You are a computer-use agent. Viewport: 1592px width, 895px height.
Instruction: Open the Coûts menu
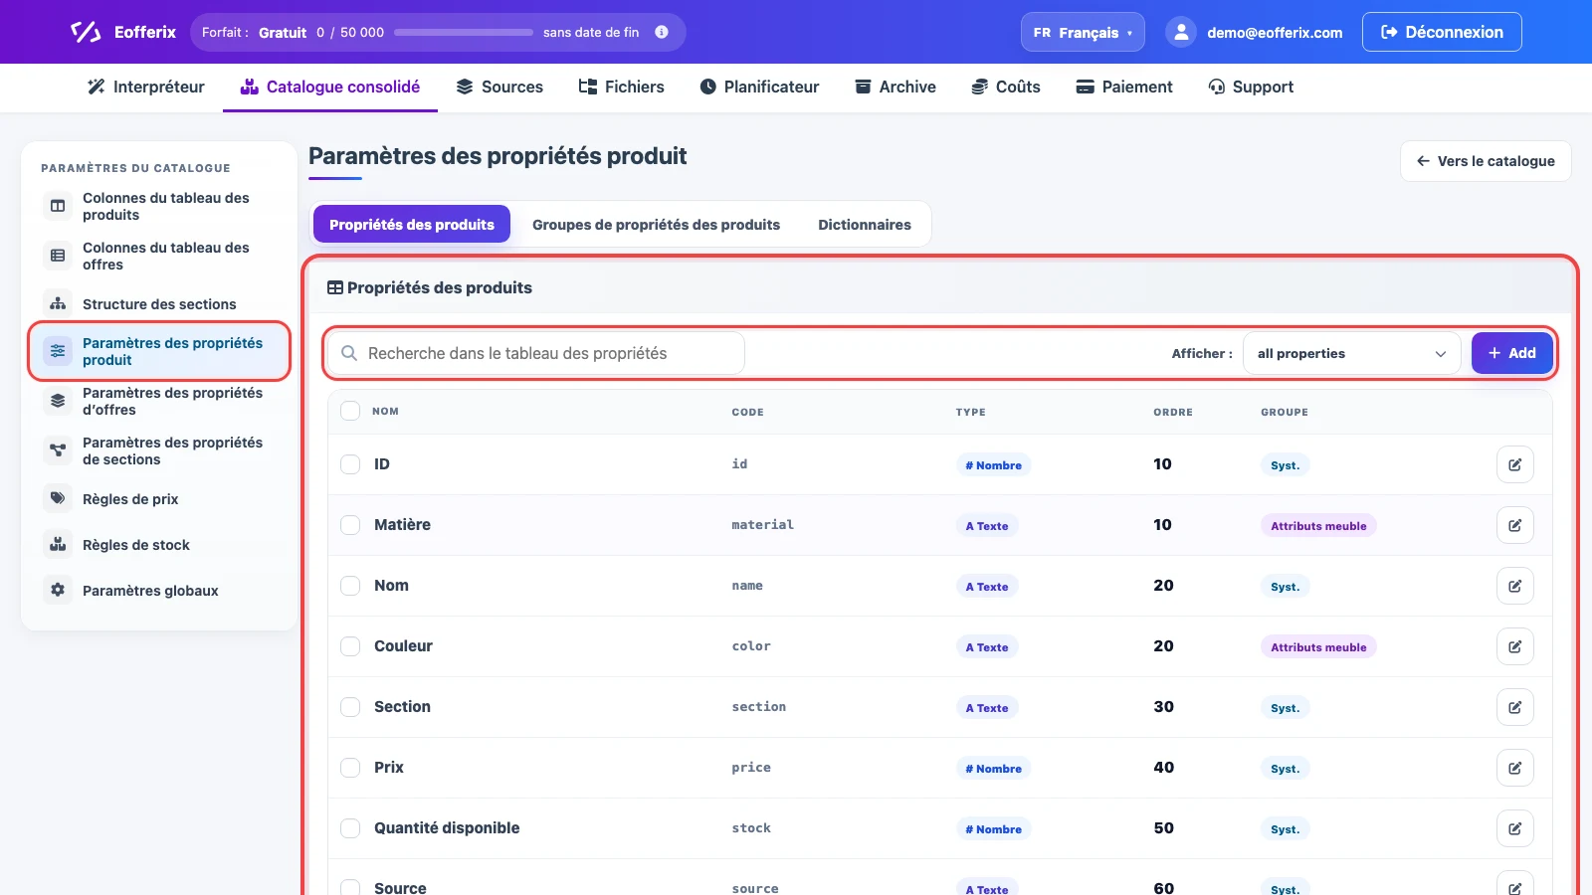pos(1006,87)
